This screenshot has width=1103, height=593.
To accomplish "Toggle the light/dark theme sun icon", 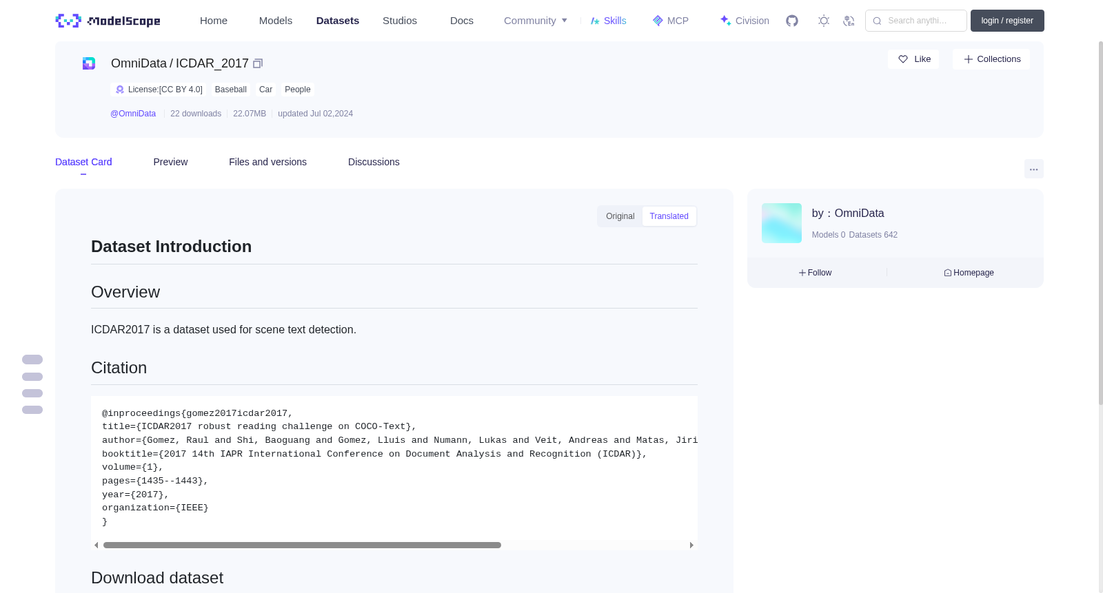I will (824, 21).
